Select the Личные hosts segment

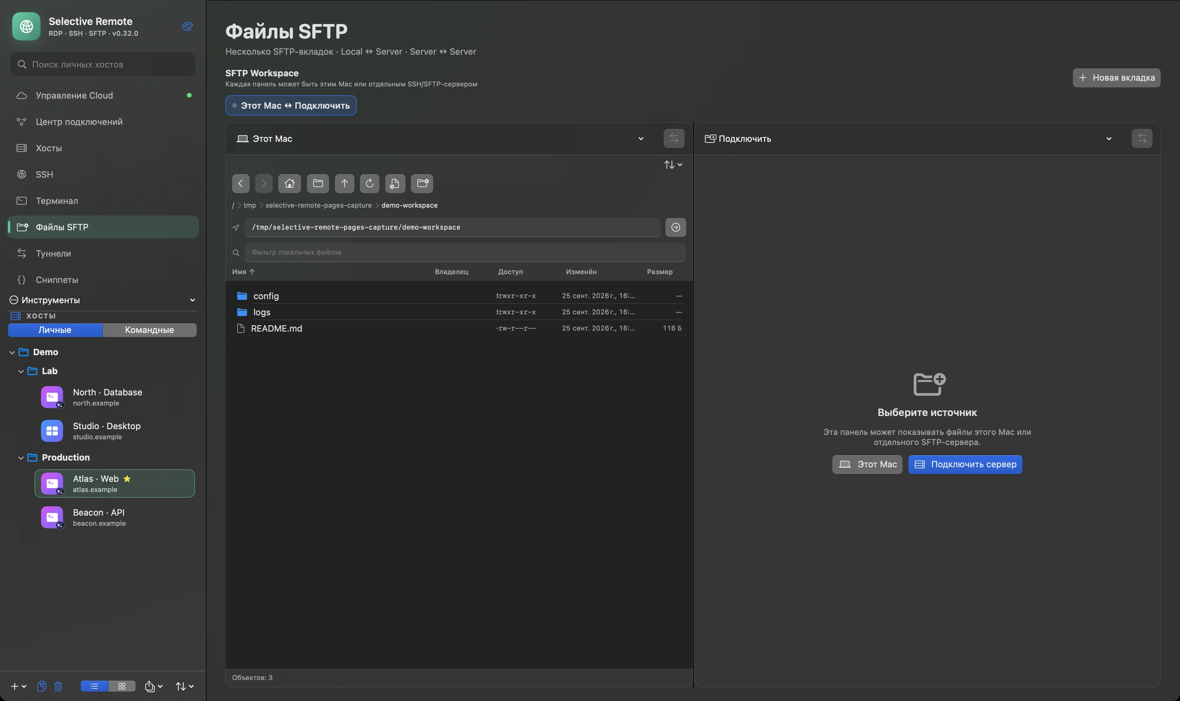55,330
